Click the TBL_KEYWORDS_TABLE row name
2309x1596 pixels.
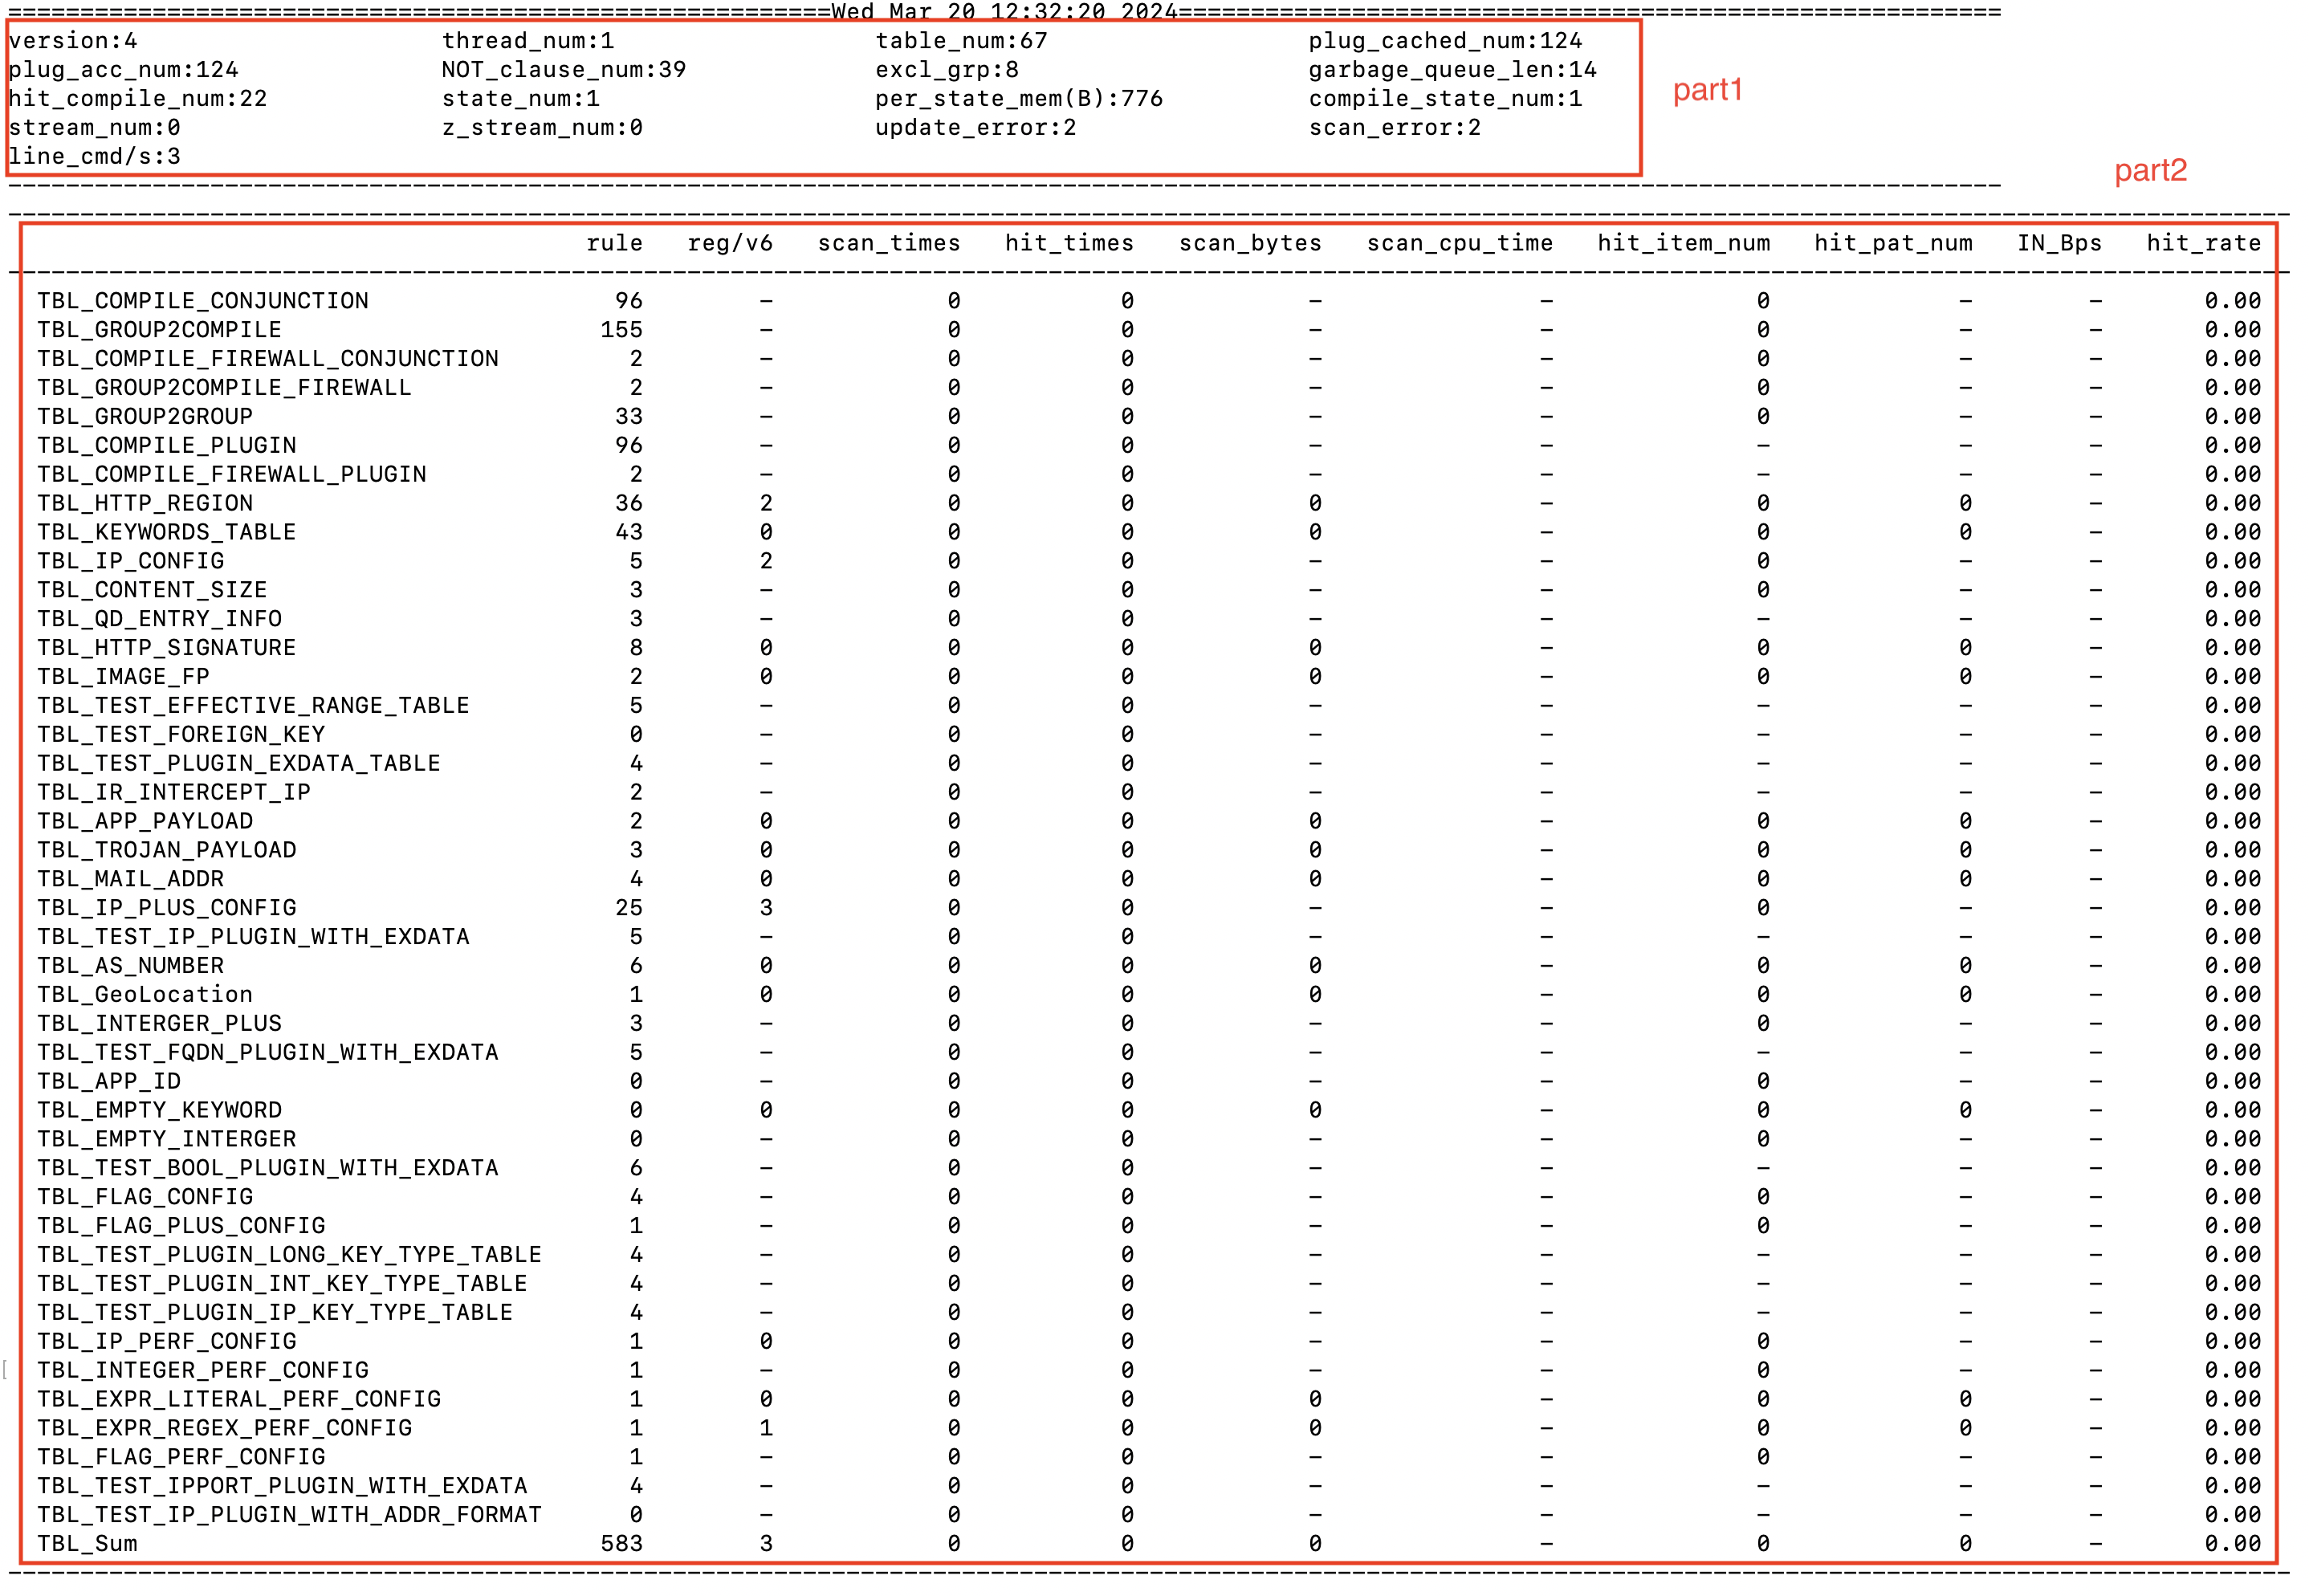pos(166,532)
